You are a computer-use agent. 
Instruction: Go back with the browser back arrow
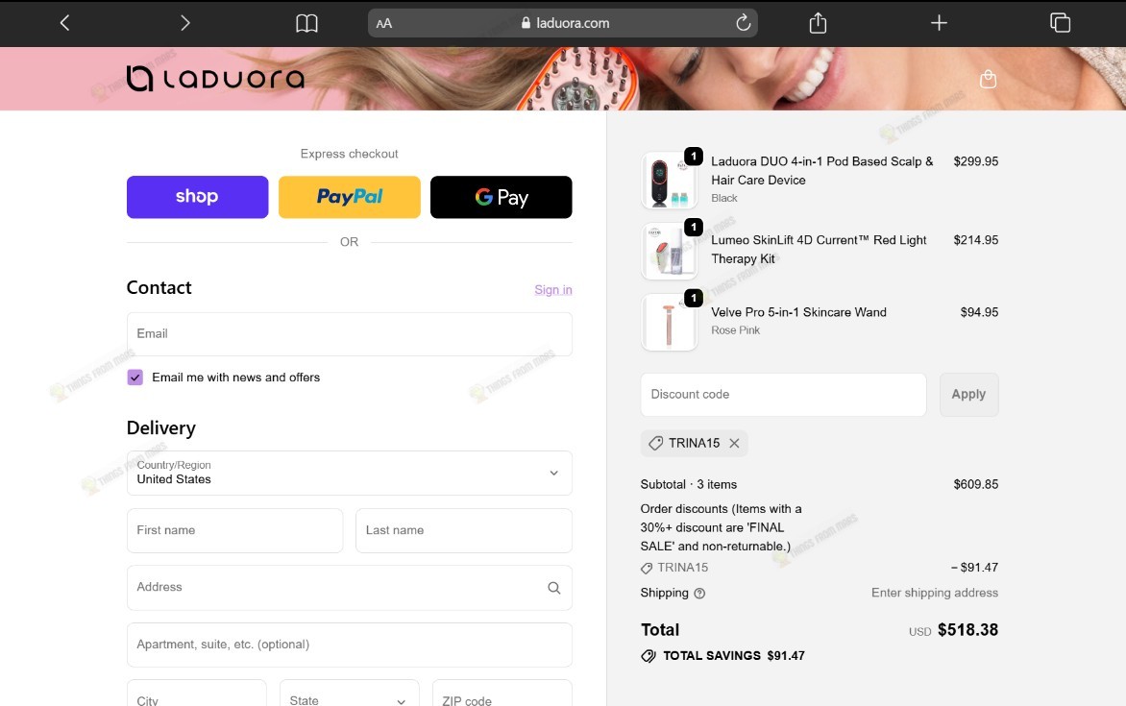(x=64, y=23)
